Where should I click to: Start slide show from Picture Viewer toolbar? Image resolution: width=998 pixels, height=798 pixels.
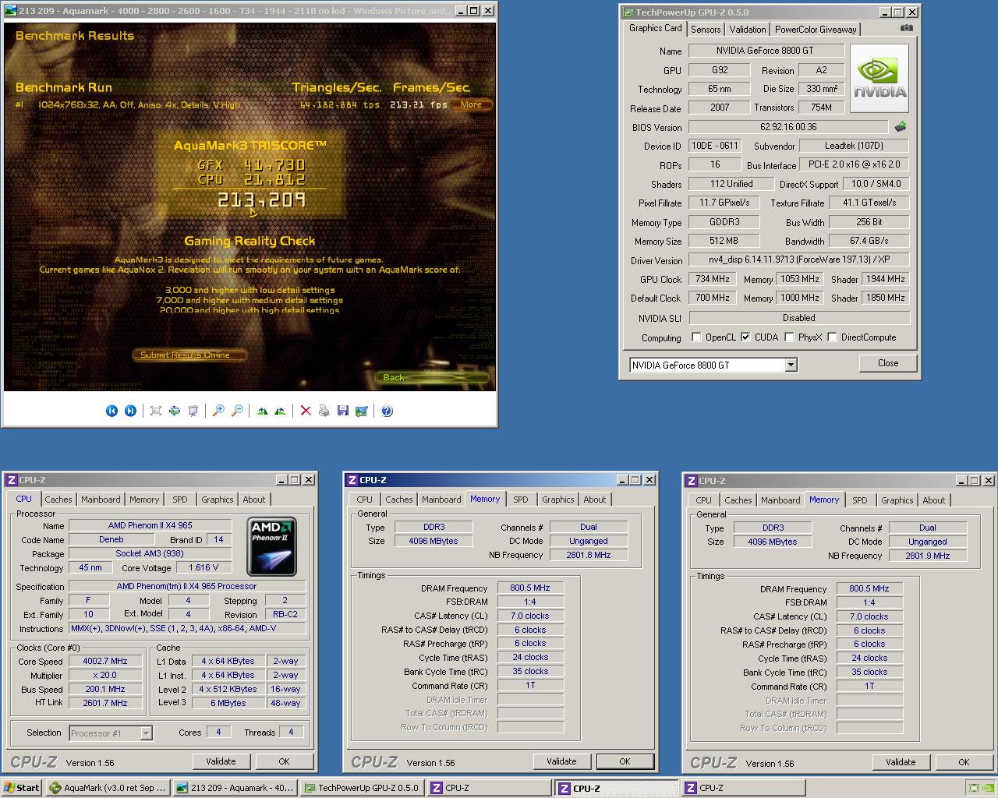[x=193, y=411]
